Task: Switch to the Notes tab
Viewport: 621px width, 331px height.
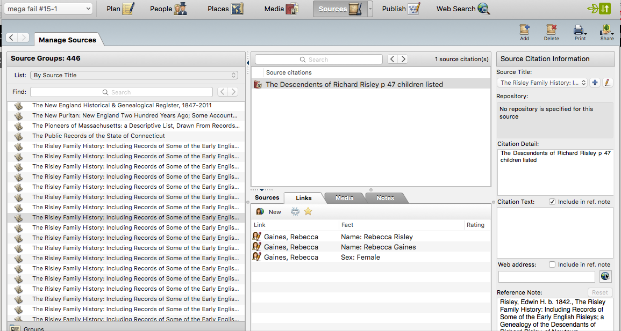Action: [x=385, y=198]
